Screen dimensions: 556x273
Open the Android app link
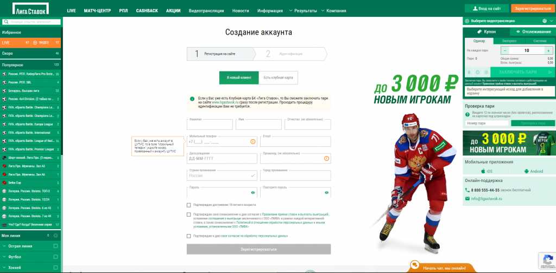tap(533, 171)
